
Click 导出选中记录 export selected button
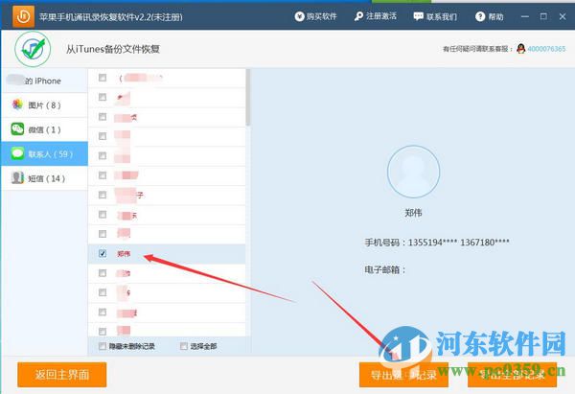click(403, 375)
